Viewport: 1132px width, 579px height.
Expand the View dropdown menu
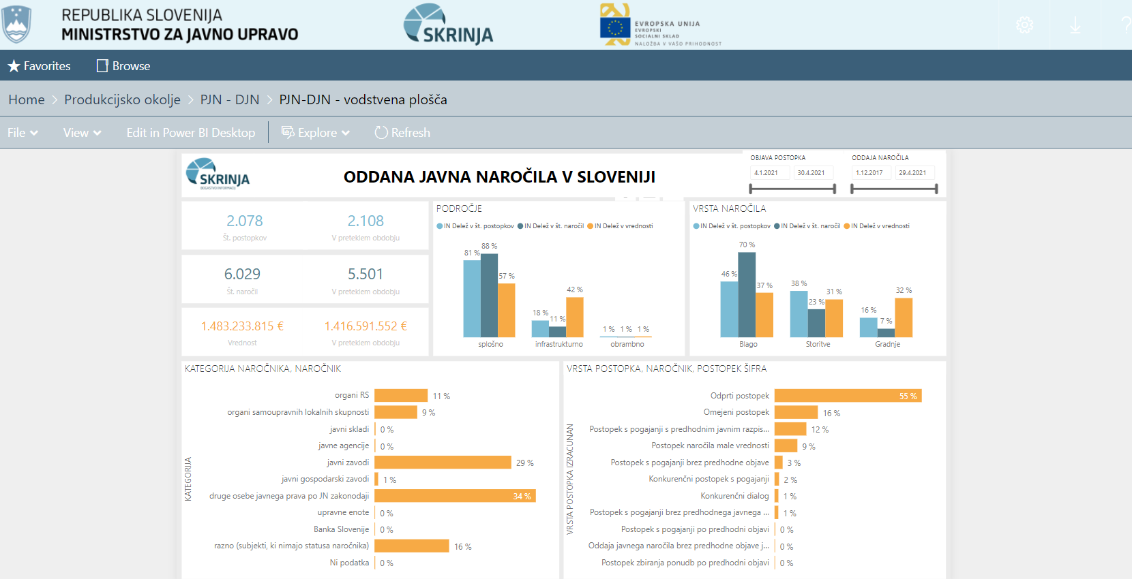pyautogui.click(x=82, y=133)
